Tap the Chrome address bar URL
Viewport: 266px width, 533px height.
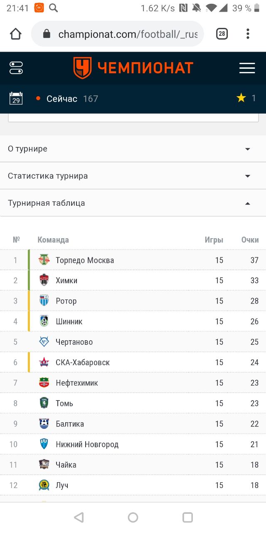[128, 34]
